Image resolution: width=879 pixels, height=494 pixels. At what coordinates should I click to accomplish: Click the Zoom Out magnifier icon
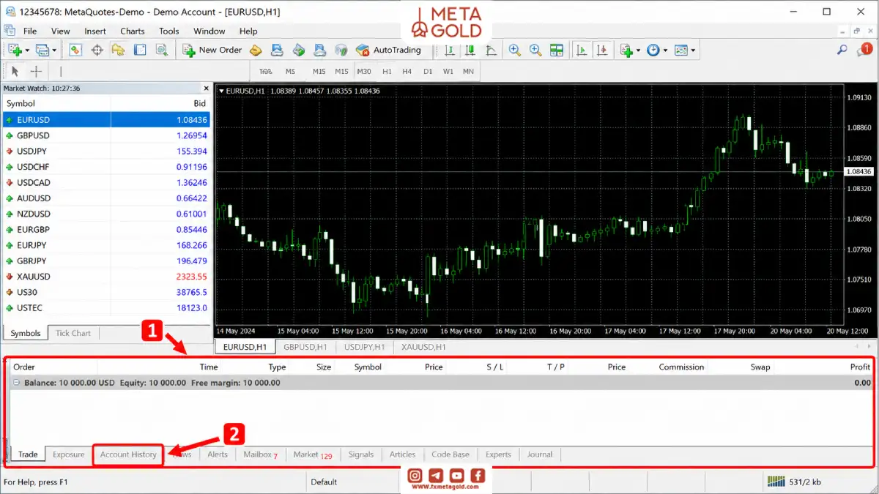tap(535, 50)
